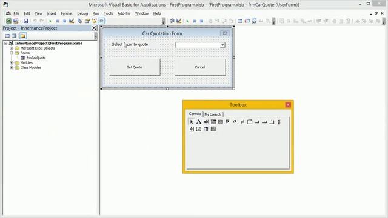388x218 pixels.
Task: Close the Toolbox window
Action: coord(288,105)
